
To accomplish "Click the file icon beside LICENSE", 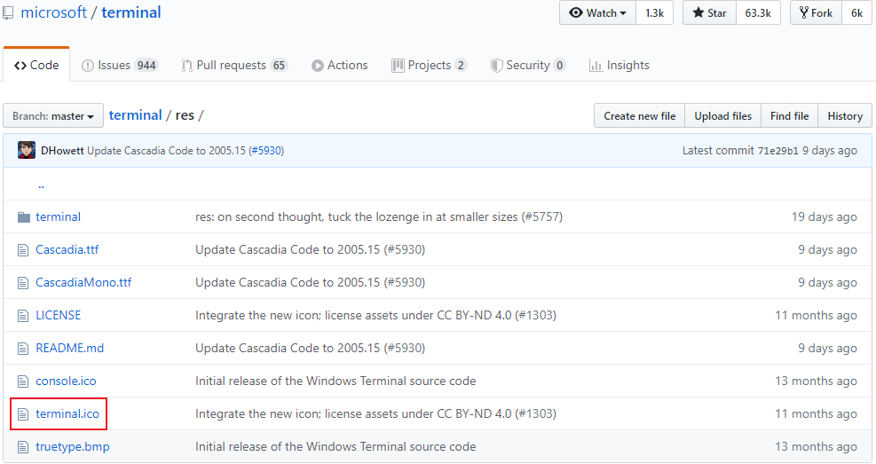I will tap(23, 316).
